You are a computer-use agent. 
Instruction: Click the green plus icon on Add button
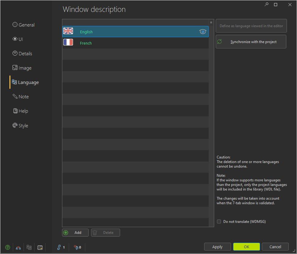click(66, 233)
